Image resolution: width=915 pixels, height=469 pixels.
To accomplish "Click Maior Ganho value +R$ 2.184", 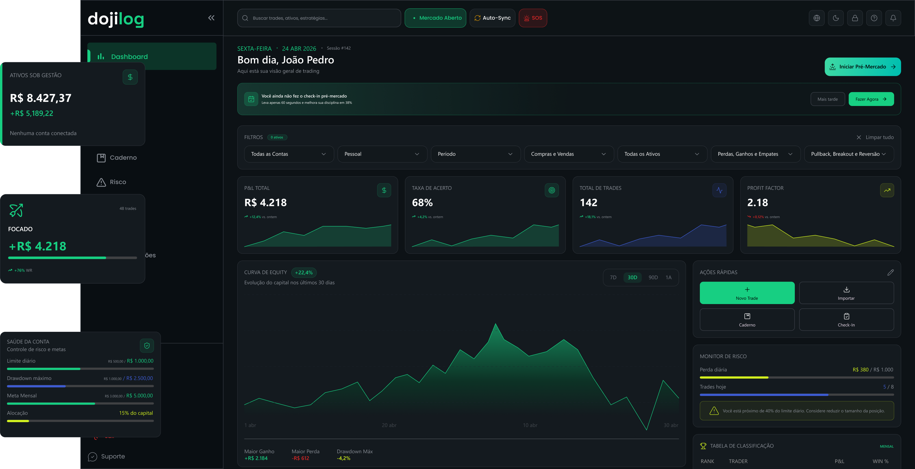I will tap(256, 458).
